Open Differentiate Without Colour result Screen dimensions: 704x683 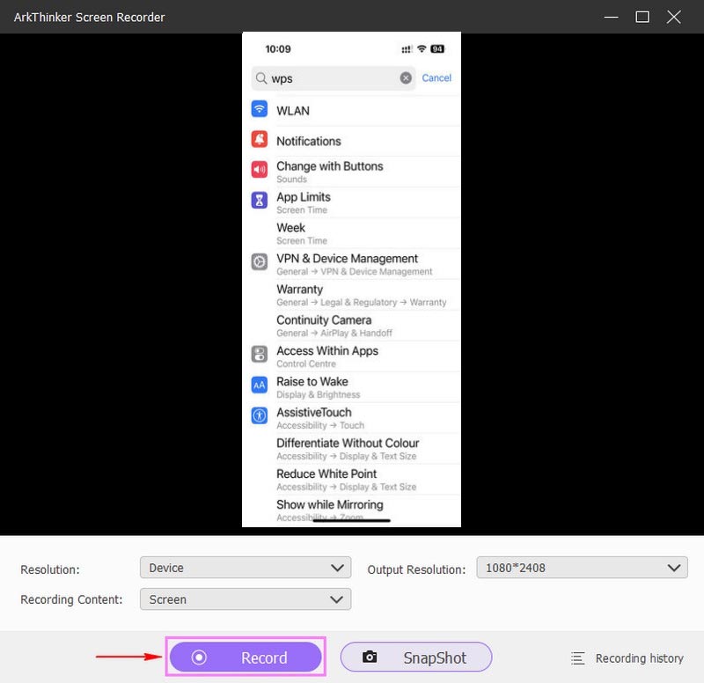click(x=351, y=449)
